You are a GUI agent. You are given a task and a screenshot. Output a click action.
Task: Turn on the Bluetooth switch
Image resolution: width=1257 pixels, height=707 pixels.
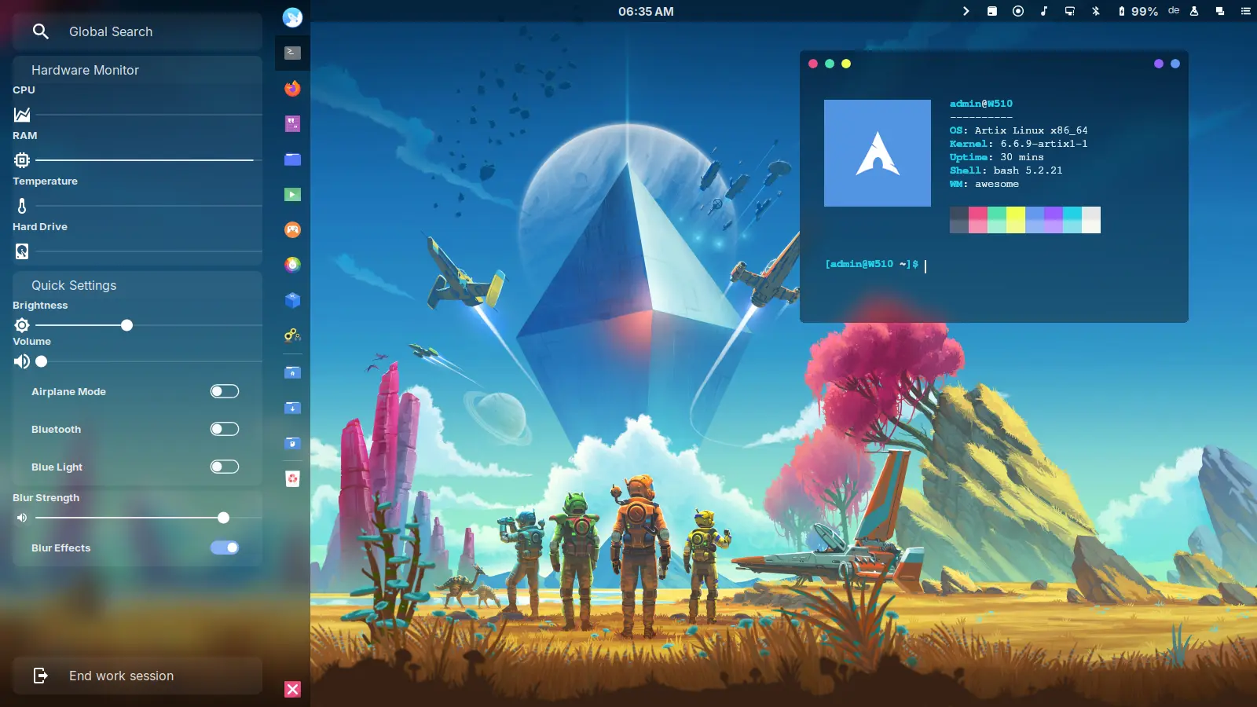coord(225,429)
